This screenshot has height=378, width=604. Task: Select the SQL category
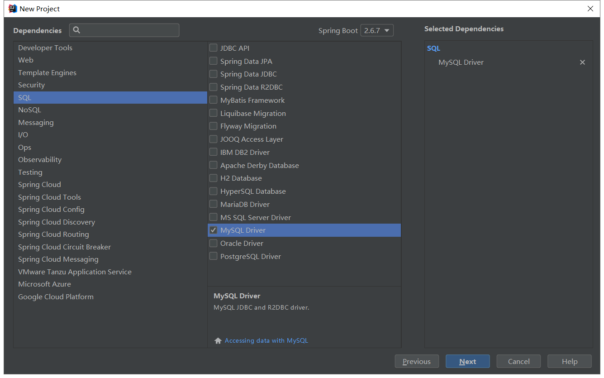110,97
